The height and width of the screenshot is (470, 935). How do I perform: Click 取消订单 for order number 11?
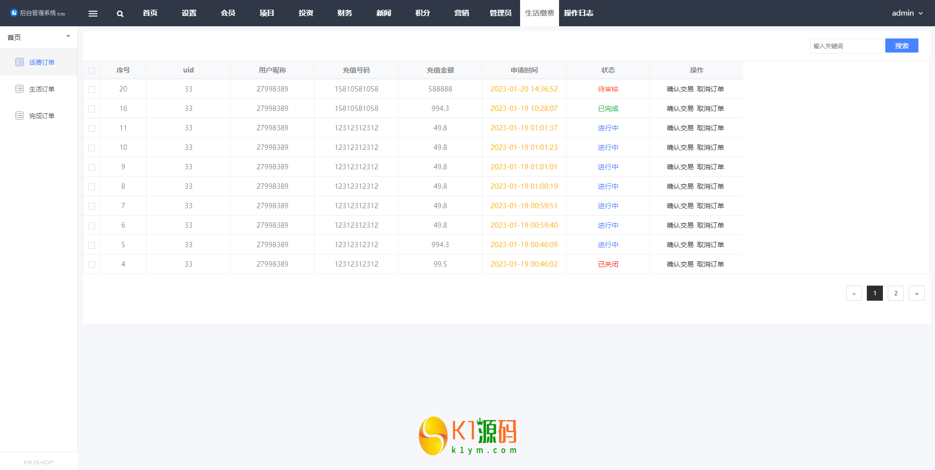(710, 128)
